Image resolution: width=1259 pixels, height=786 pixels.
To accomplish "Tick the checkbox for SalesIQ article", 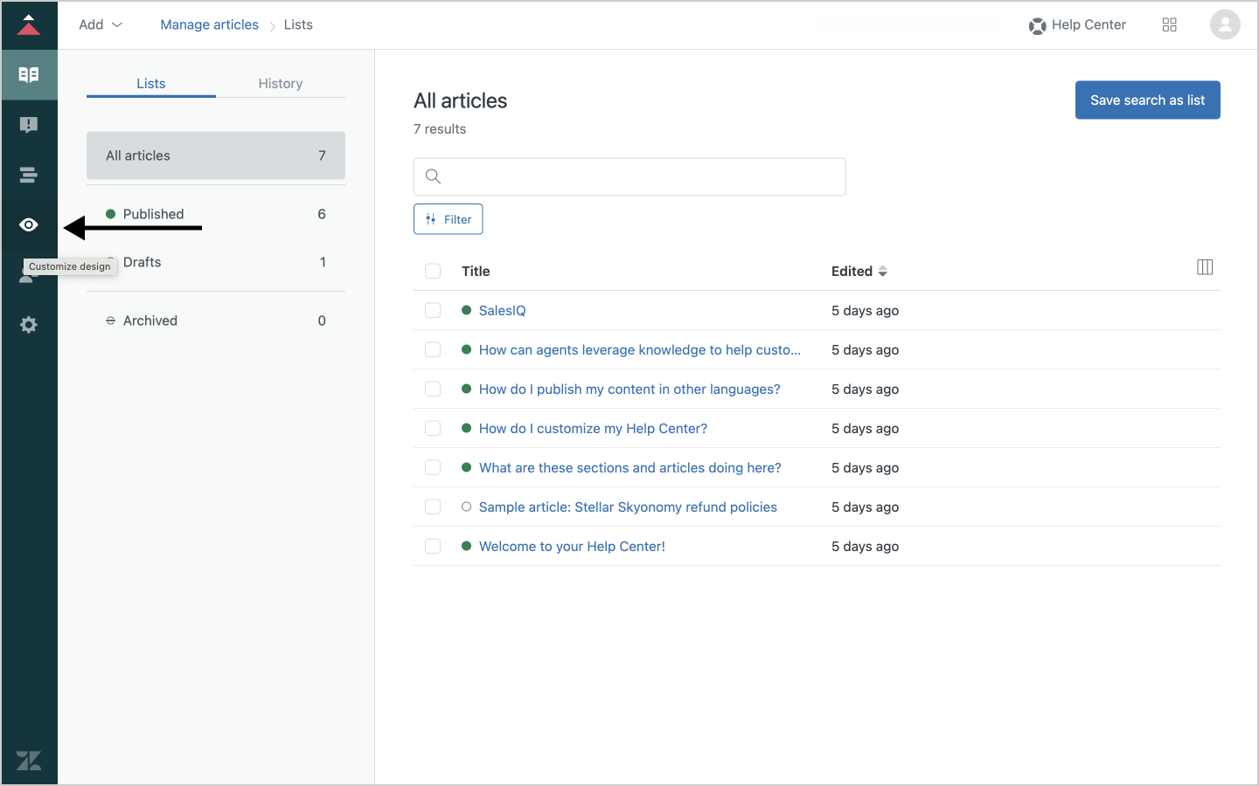I will pos(433,311).
